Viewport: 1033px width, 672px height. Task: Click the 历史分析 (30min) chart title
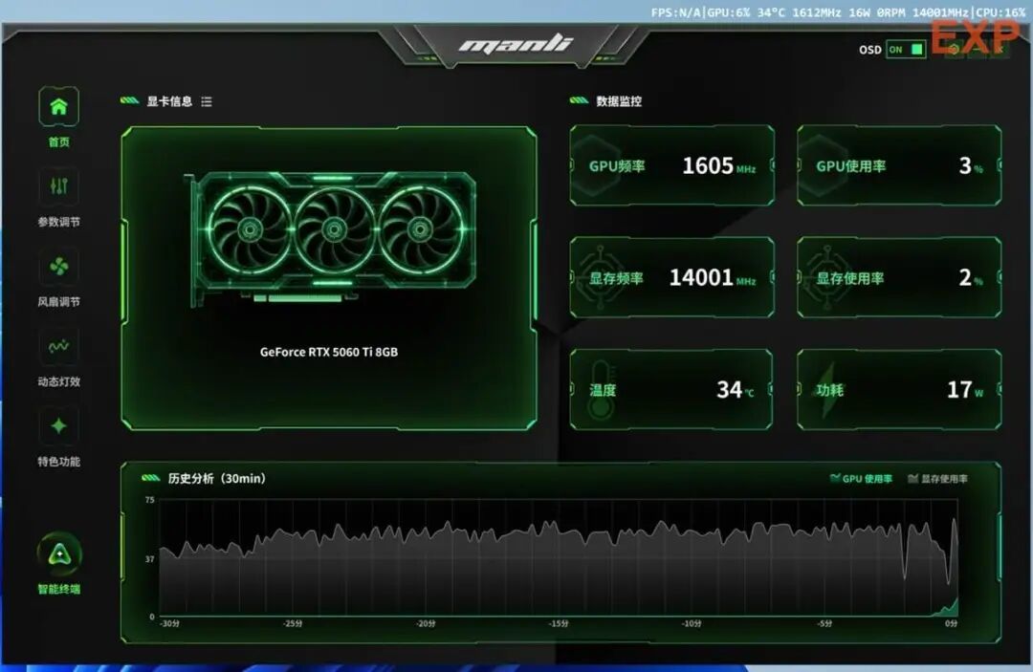pos(217,479)
